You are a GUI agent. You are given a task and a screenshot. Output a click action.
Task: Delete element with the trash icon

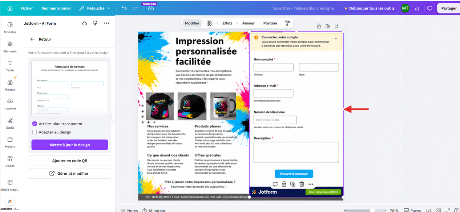tap(302, 184)
